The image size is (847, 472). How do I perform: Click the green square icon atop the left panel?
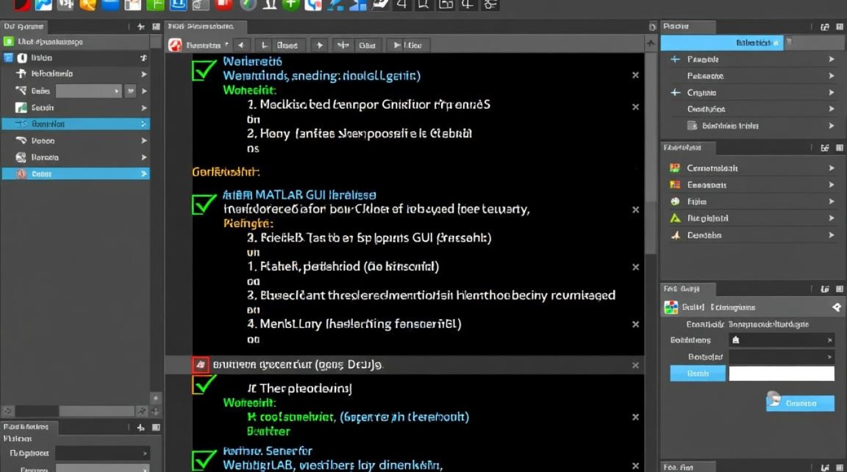coord(8,42)
